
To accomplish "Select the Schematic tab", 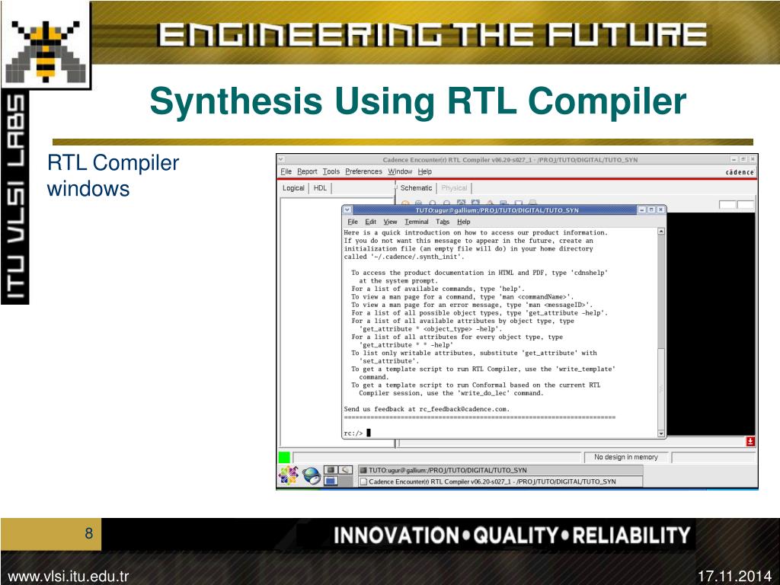I will tap(417, 188).
